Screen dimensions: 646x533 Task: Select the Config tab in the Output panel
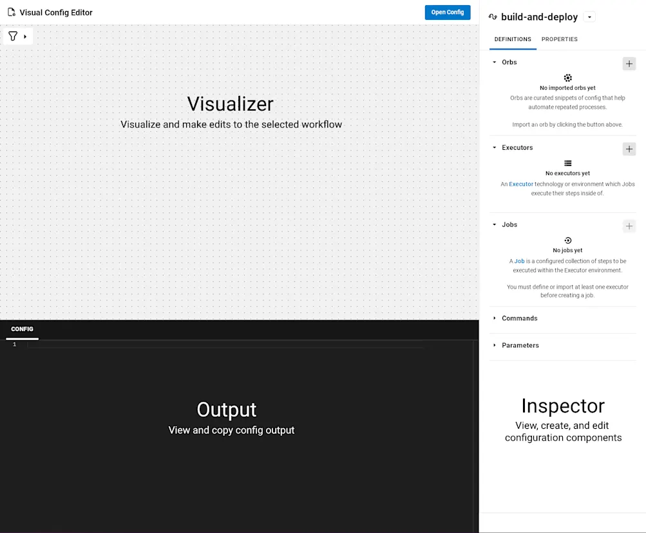point(21,329)
